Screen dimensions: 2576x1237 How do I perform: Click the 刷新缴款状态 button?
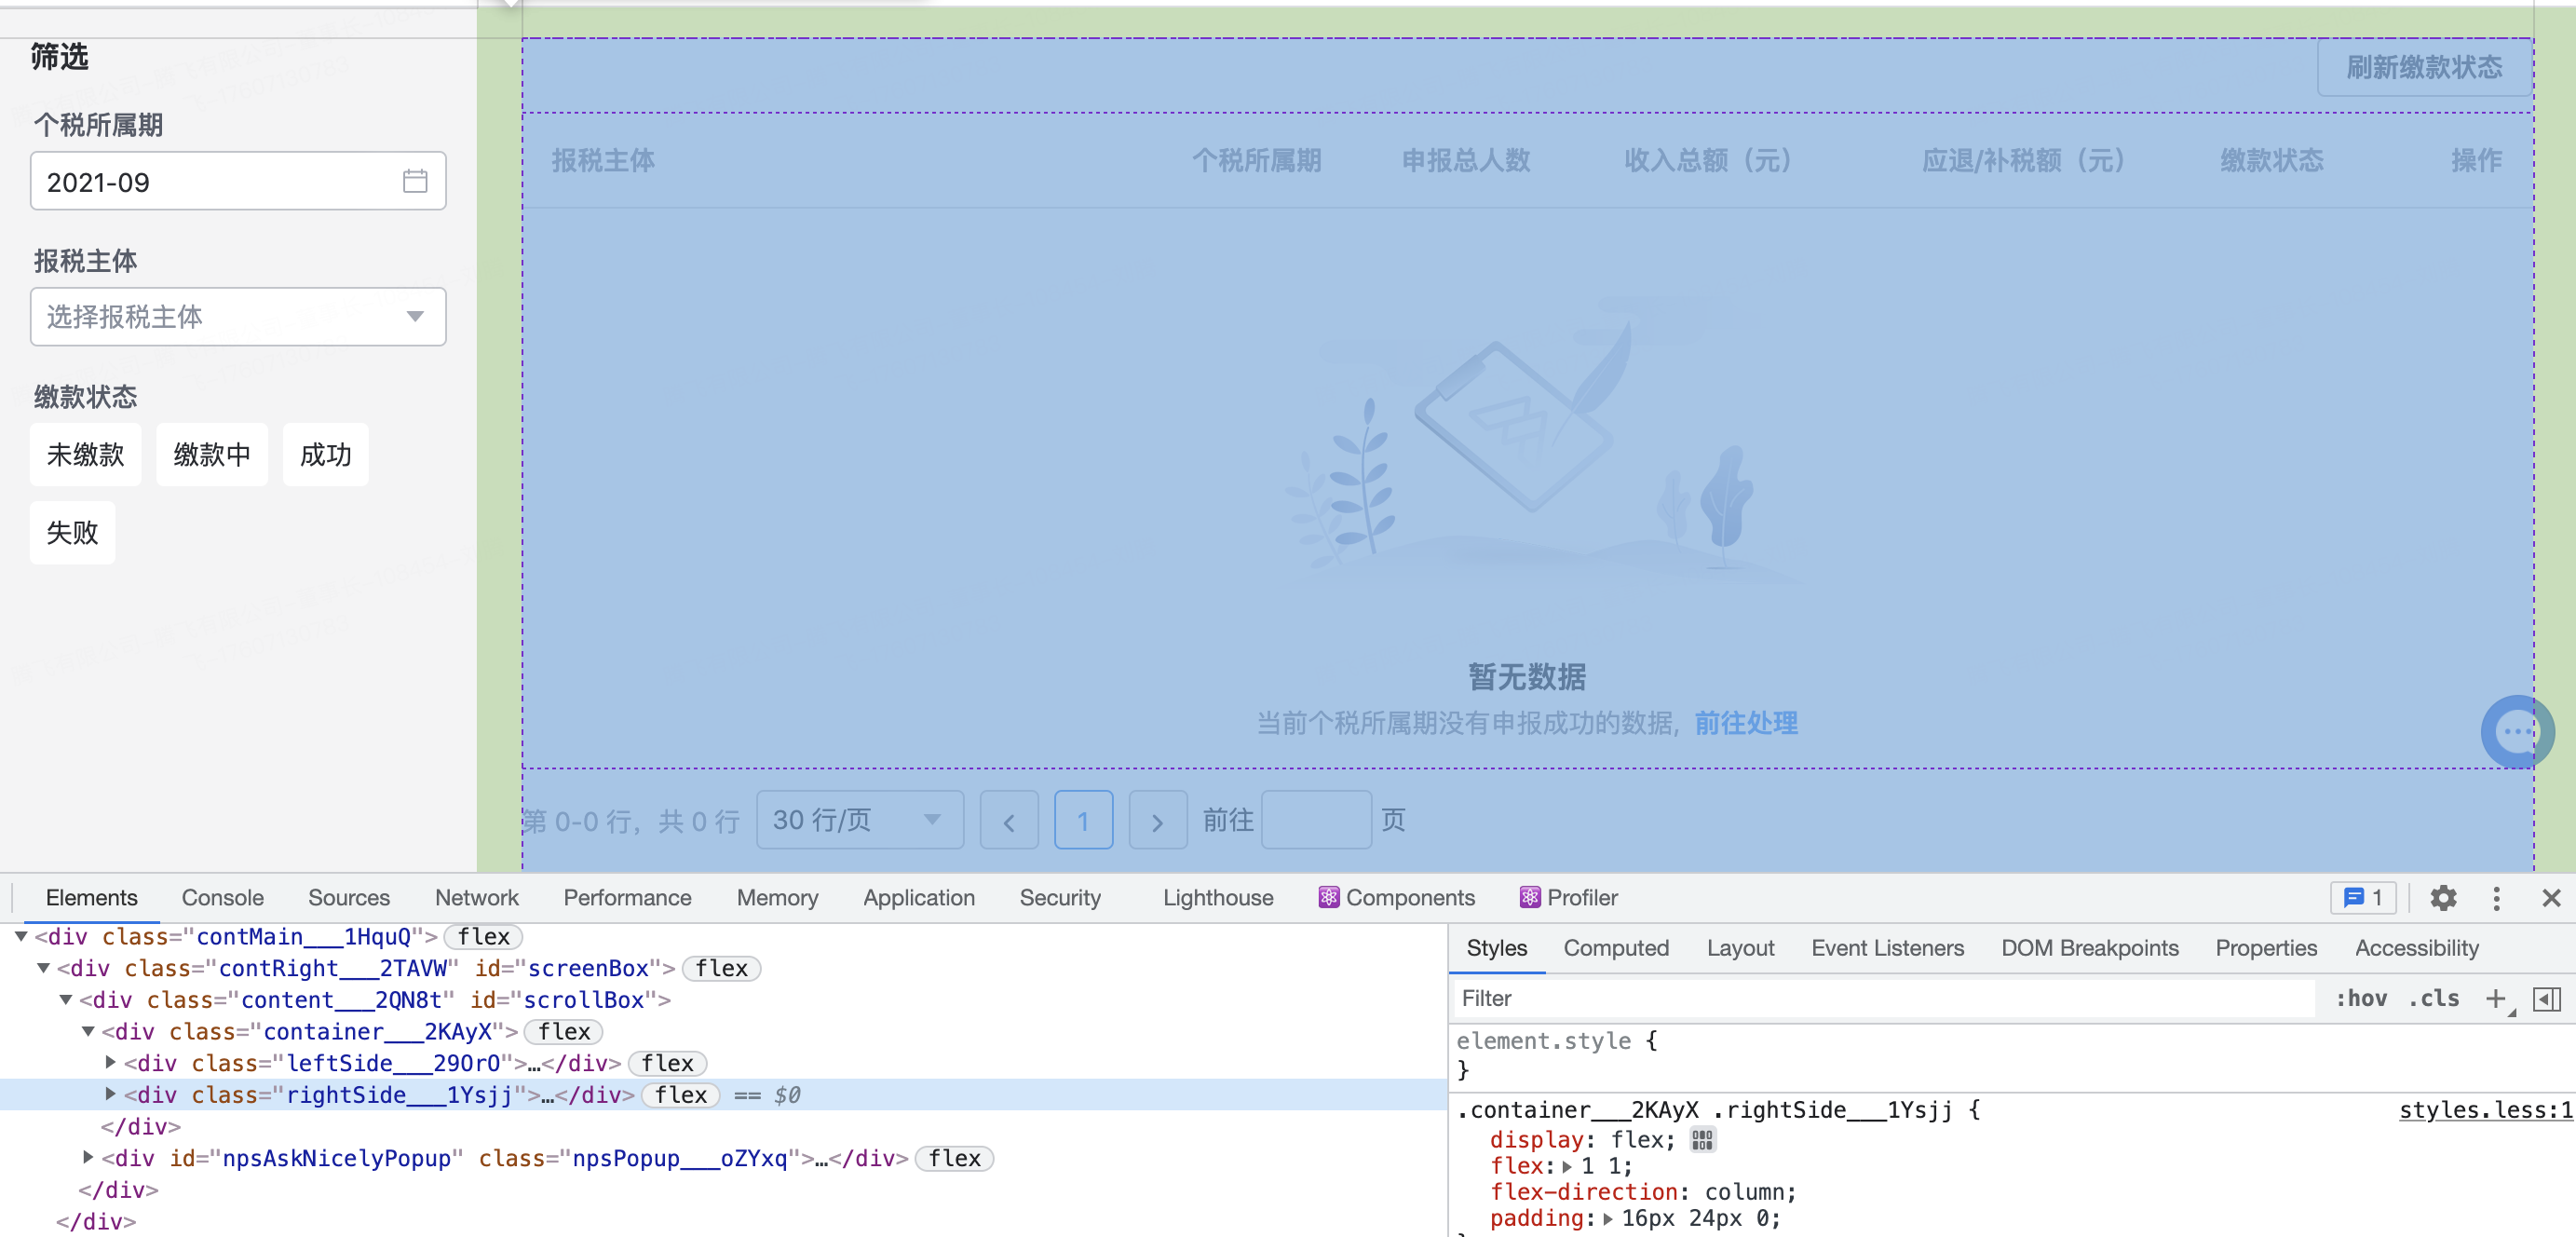[x=2423, y=67]
